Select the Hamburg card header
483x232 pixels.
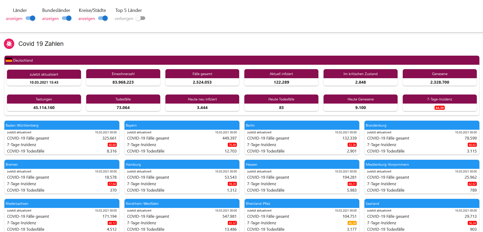coord(182,164)
